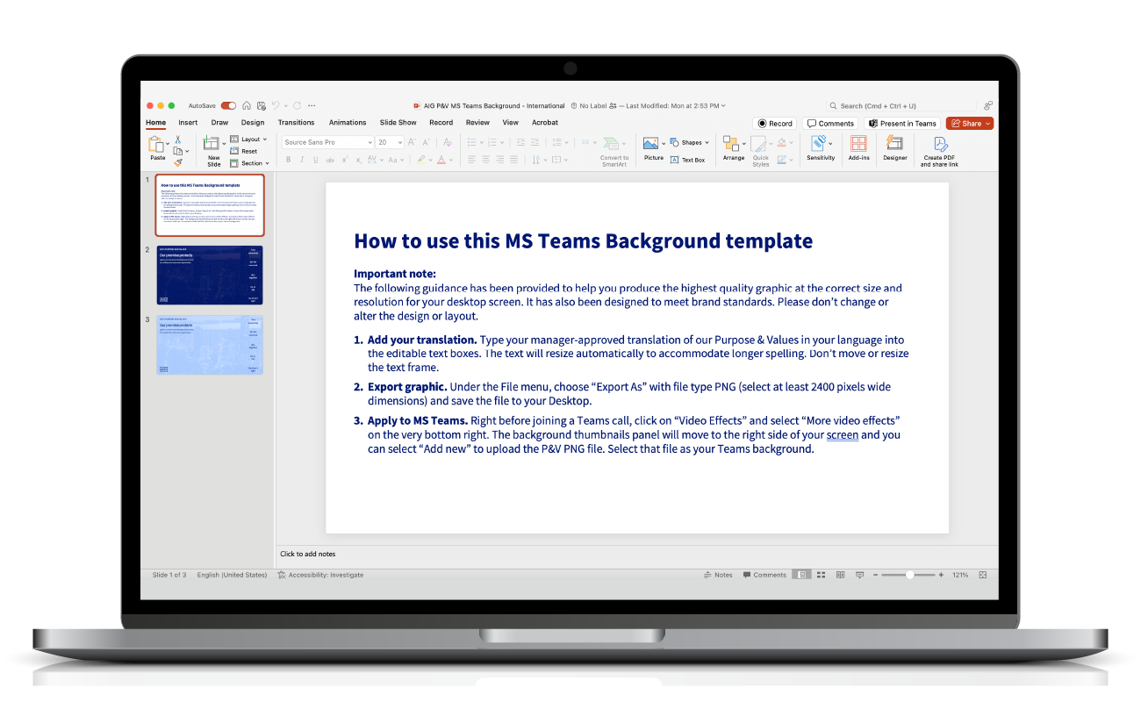
Task: Click the Reset button
Action: (x=244, y=151)
